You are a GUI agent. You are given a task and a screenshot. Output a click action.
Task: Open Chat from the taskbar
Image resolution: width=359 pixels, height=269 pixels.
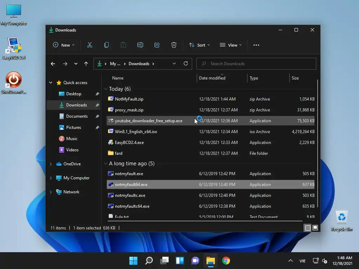tap(195, 261)
